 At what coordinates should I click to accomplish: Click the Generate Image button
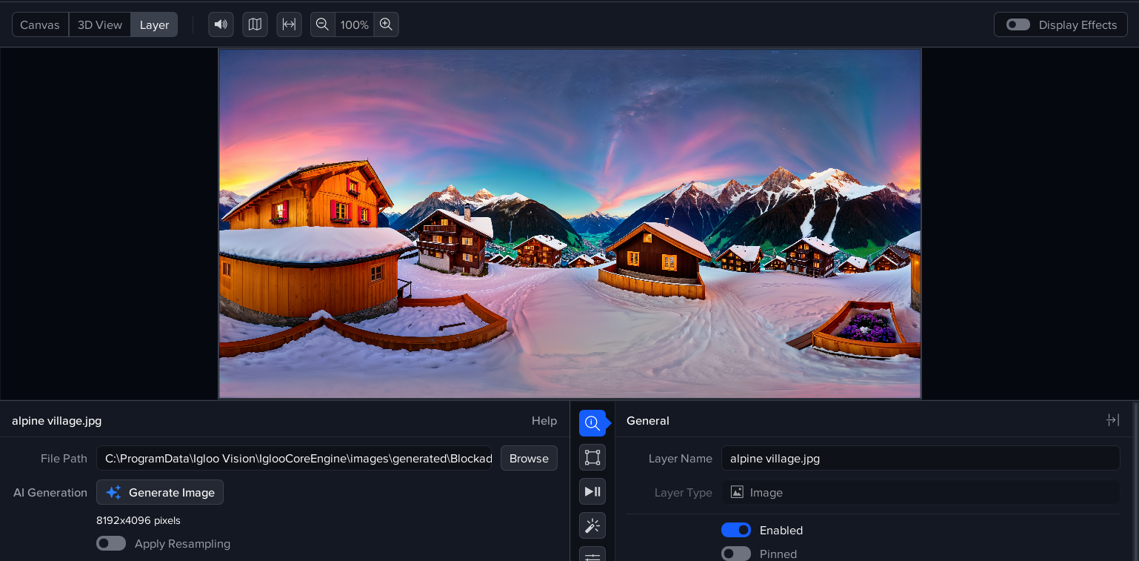coord(160,493)
